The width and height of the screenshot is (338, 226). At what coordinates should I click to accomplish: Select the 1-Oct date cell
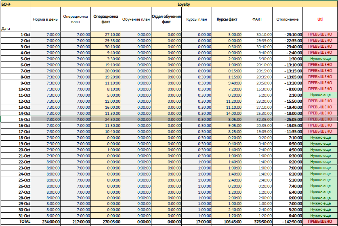click(x=15, y=34)
